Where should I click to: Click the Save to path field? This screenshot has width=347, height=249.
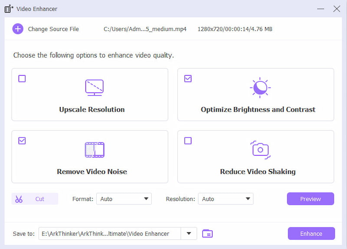coord(110,233)
